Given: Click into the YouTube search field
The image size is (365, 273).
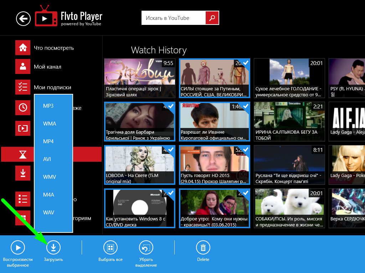Looking at the screenshot, I should coord(174,18).
